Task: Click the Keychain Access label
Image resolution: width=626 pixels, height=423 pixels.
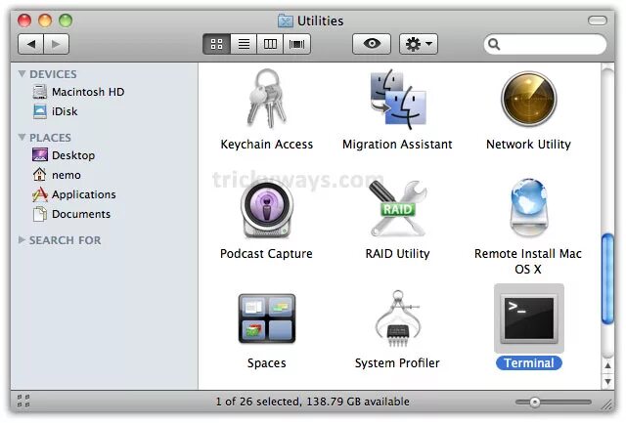Action: click(267, 144)
